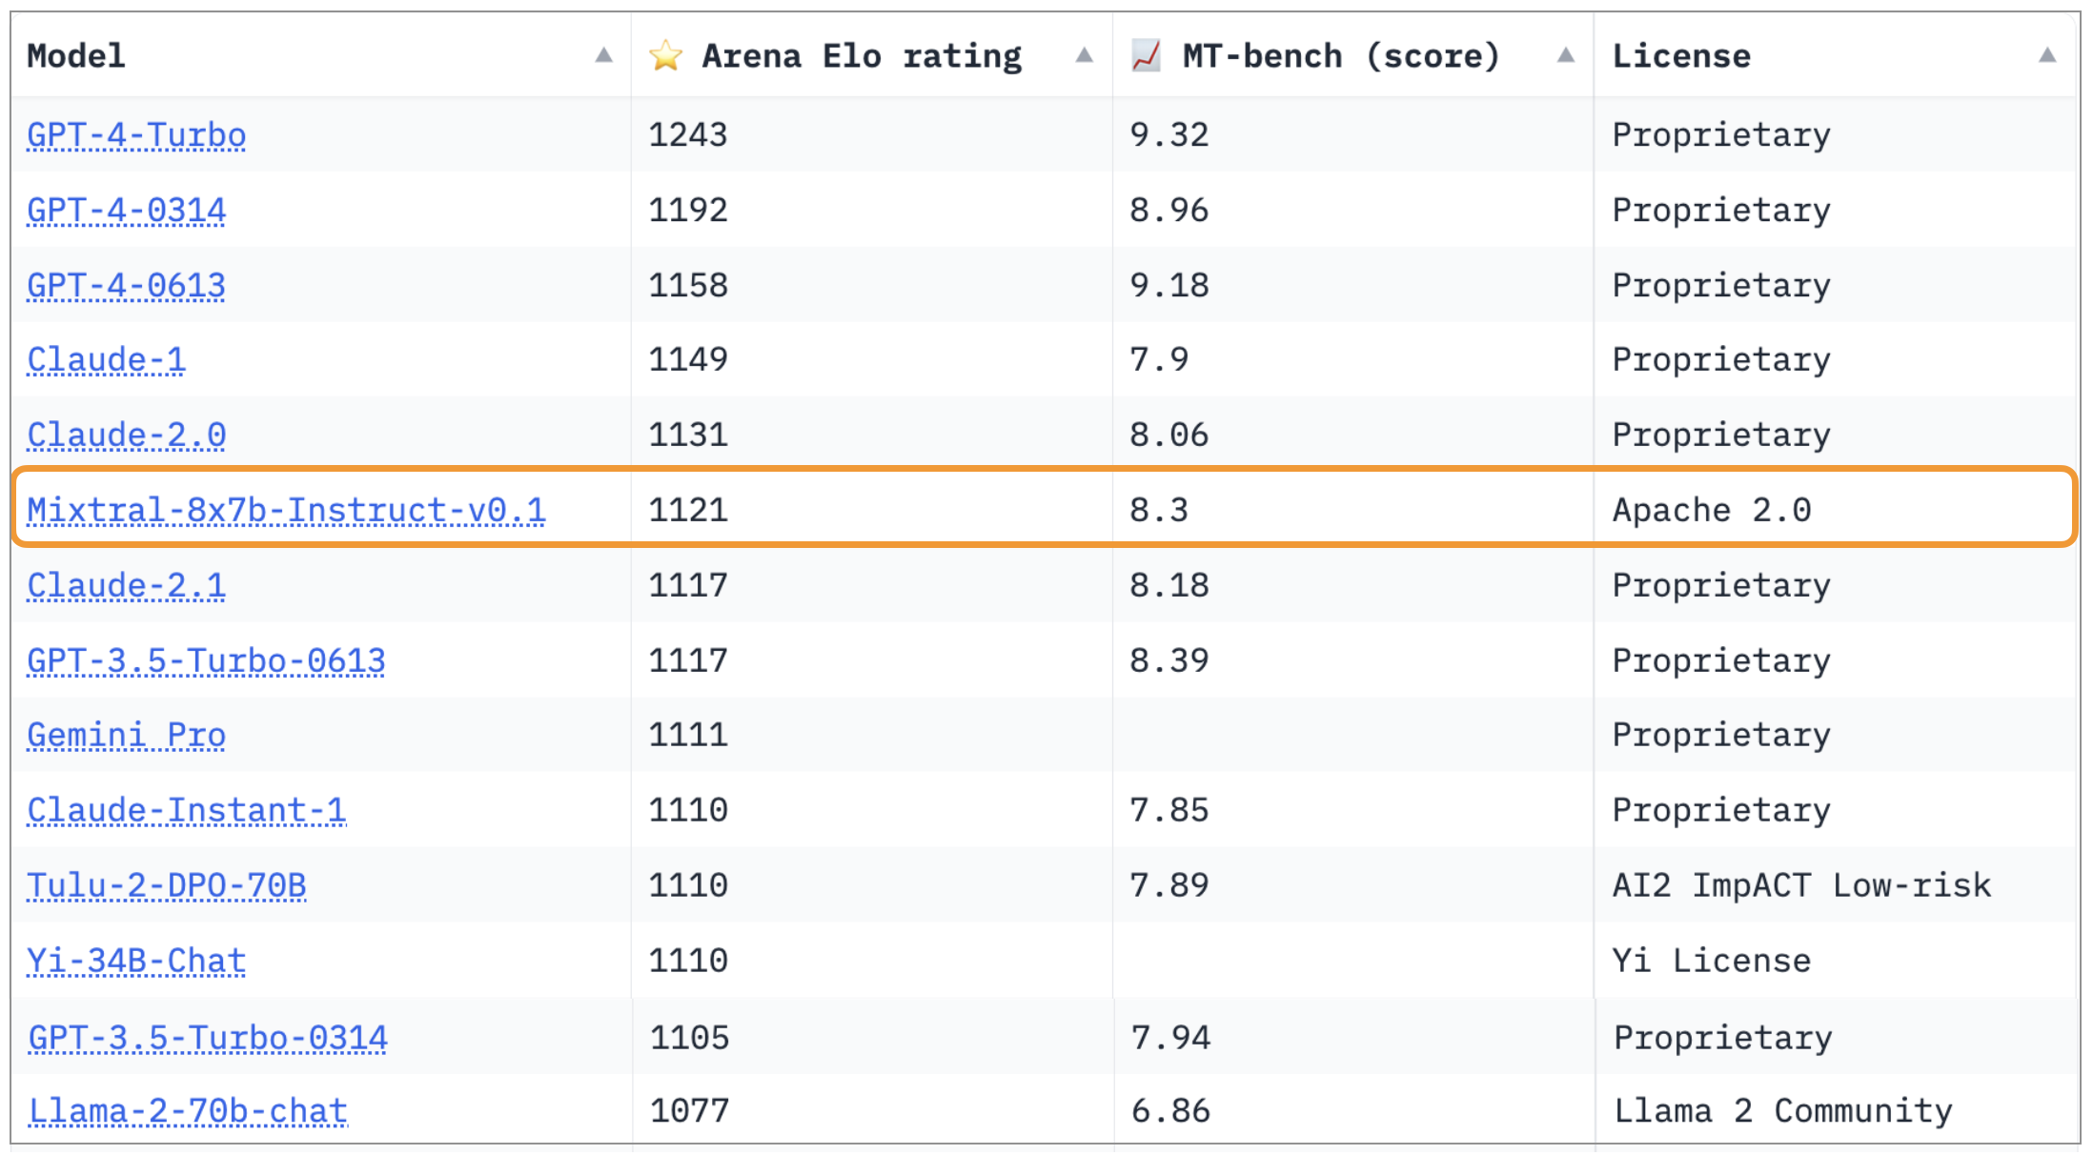2093x1155 pixels.
Task: Click the chart icon next to MT-bench header
Action: pyautogui.click(x=1145, y=55)
